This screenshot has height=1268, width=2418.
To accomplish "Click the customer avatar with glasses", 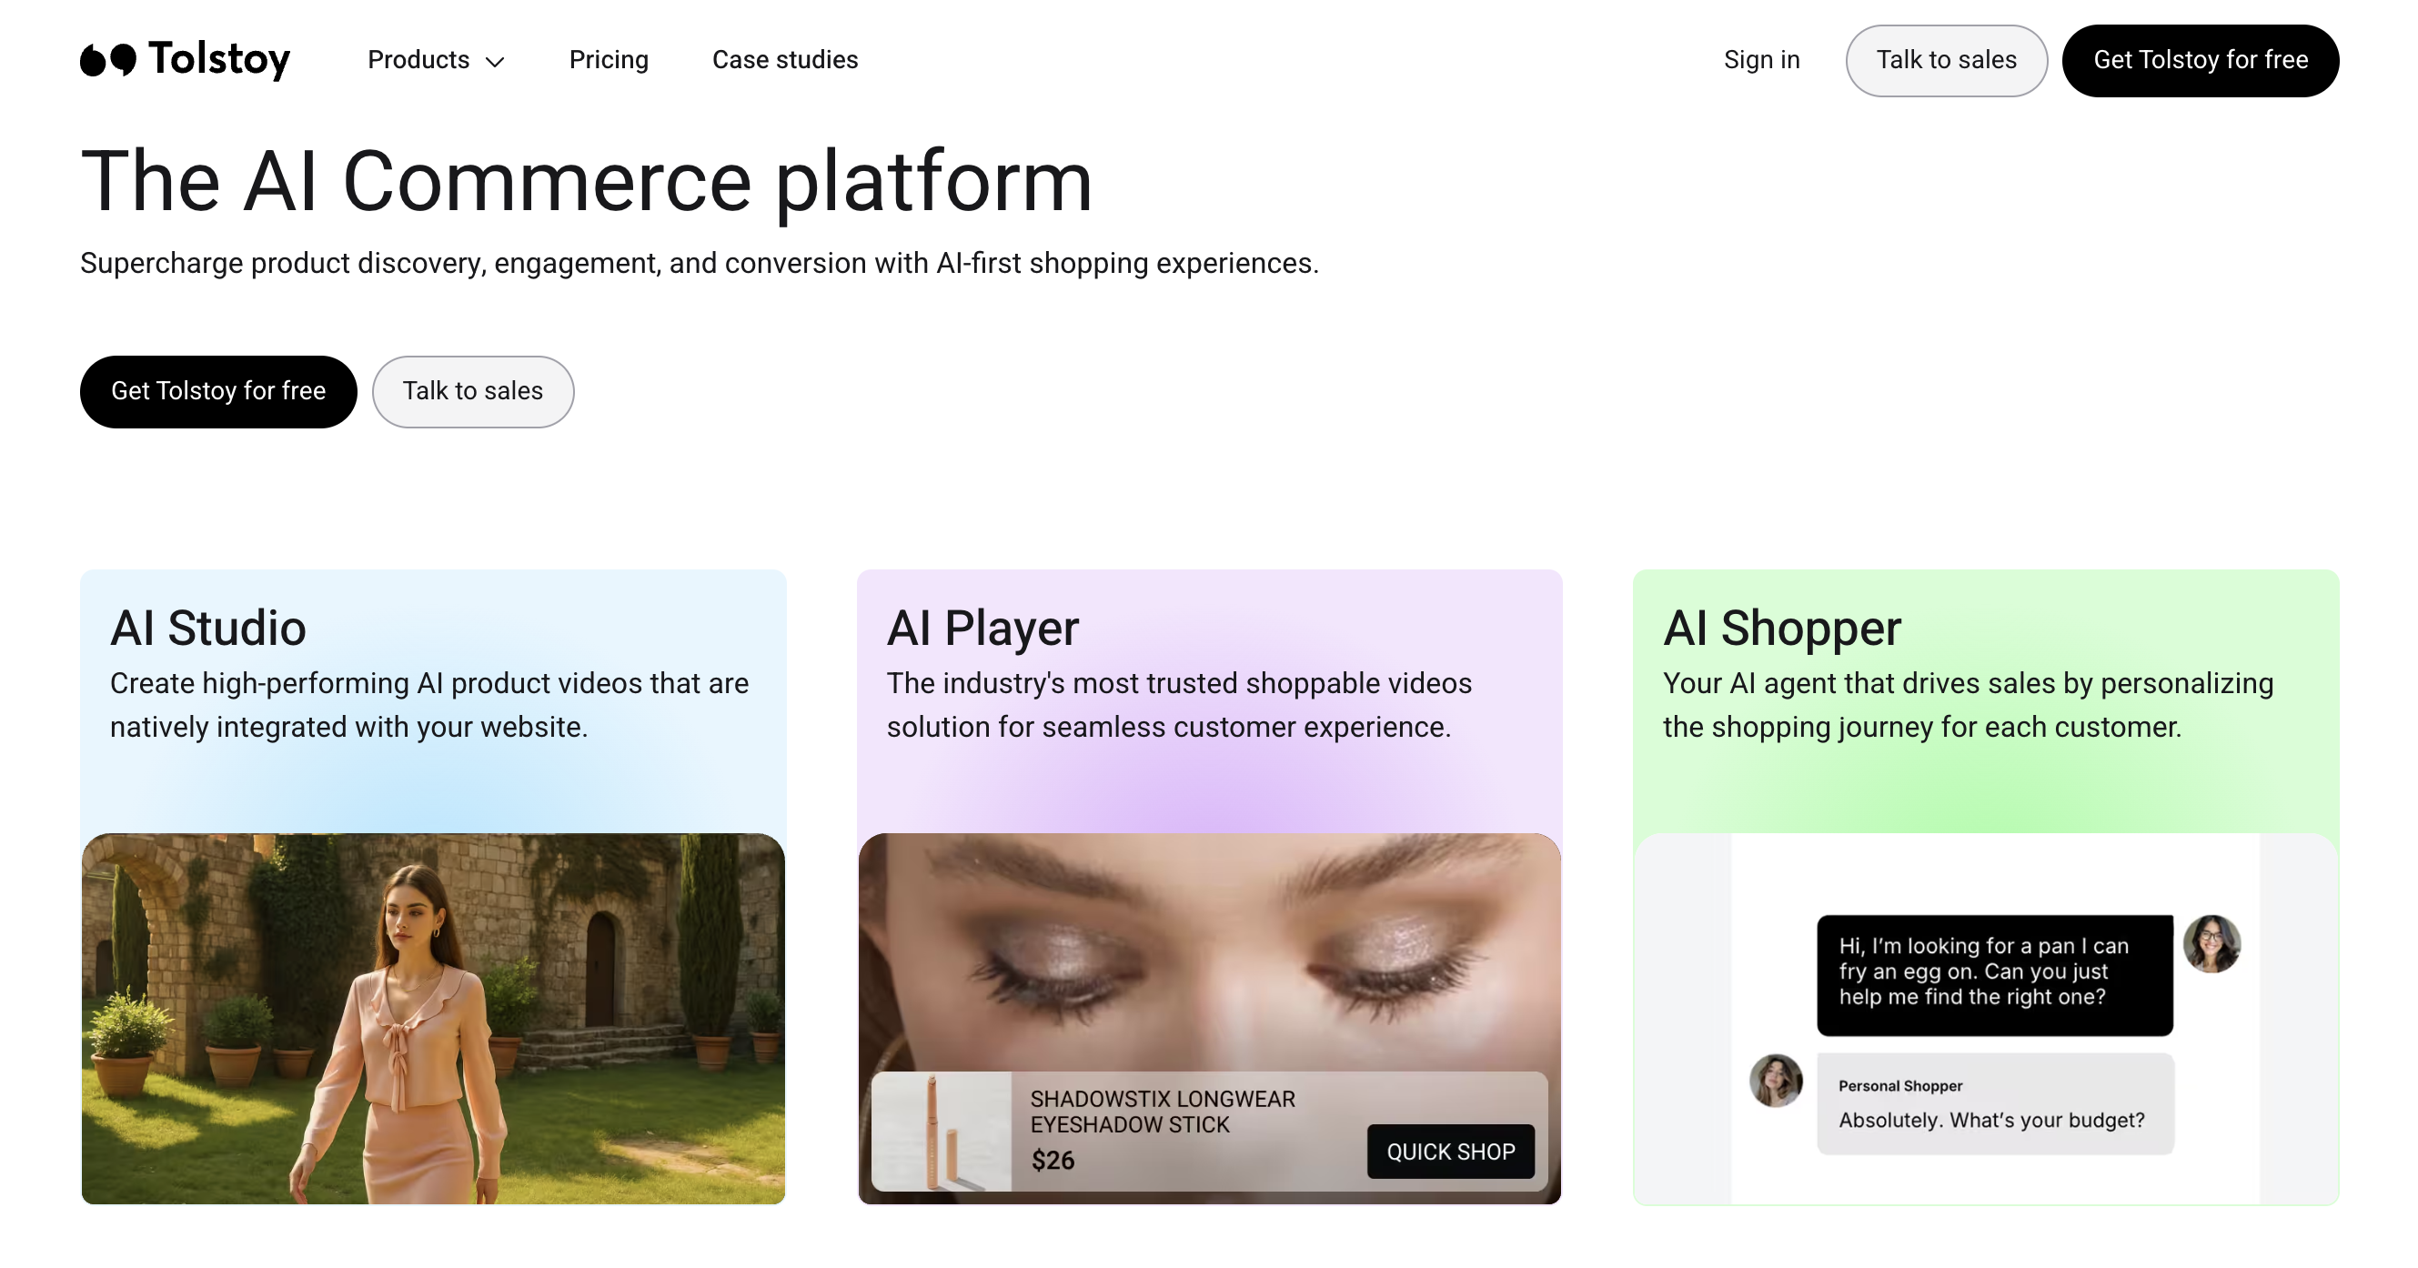I will [x=2211, y=943].
